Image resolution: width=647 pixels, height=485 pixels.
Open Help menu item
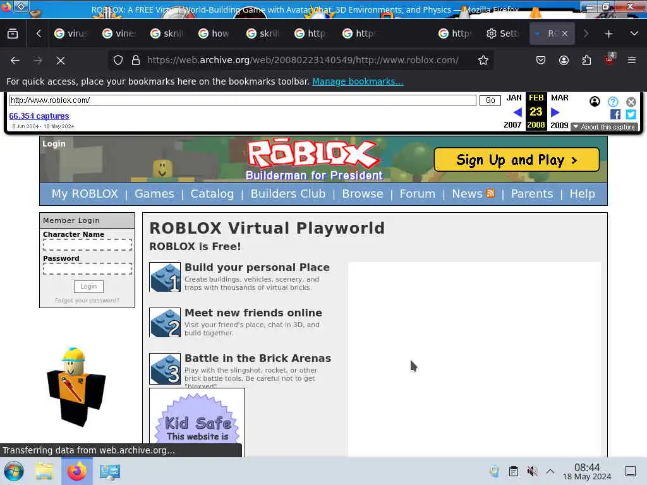click(x=582, y=194)
